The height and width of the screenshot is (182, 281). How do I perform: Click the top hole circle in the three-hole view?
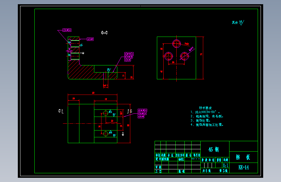pyautogui.click(x=177, y=43)
